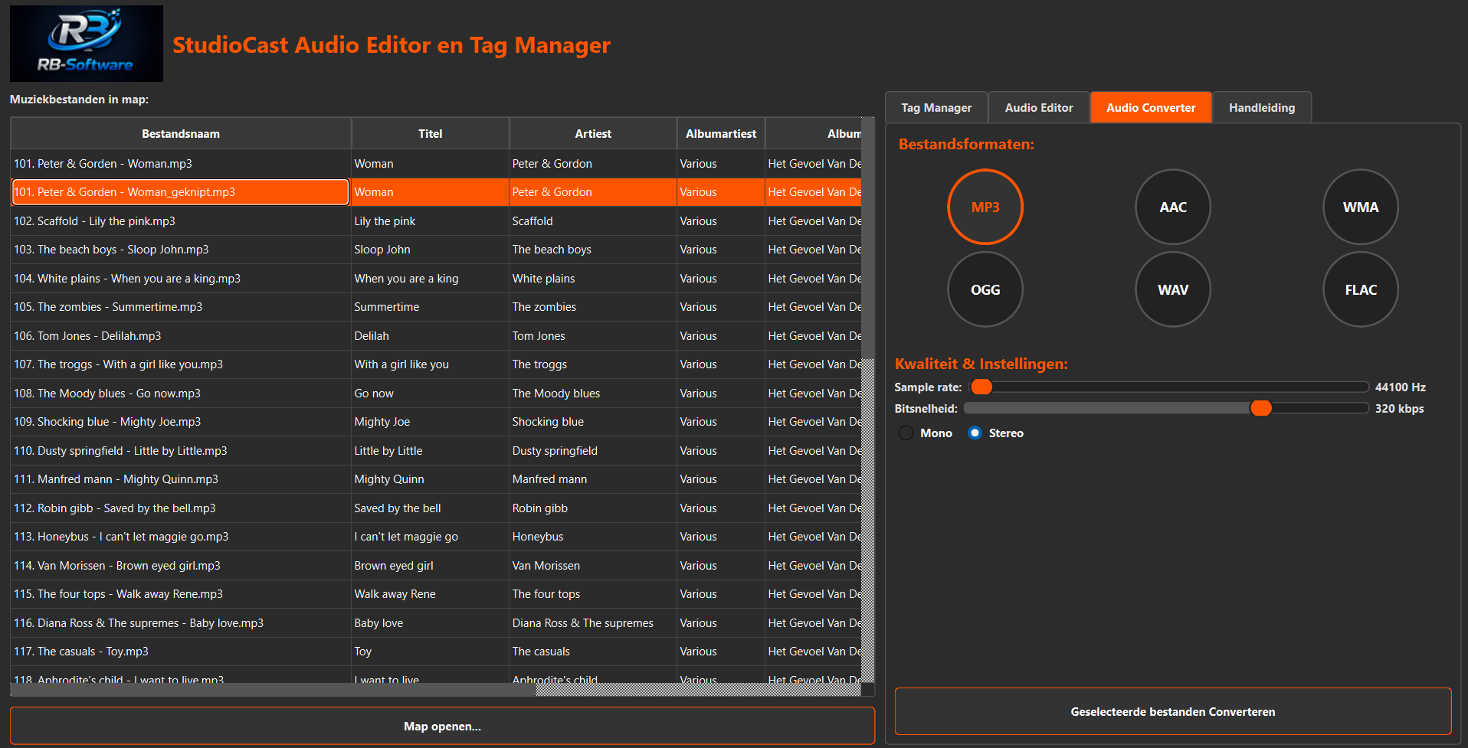
Task: Select 102. Scaffold - Lily the pink.mp3
Action: (181, 220)
